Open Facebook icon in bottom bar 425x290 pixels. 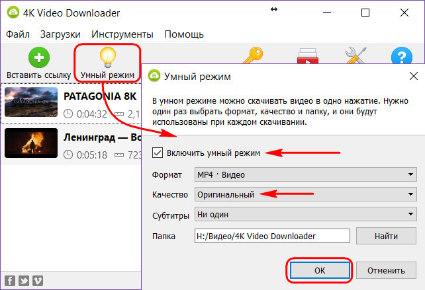10,281
